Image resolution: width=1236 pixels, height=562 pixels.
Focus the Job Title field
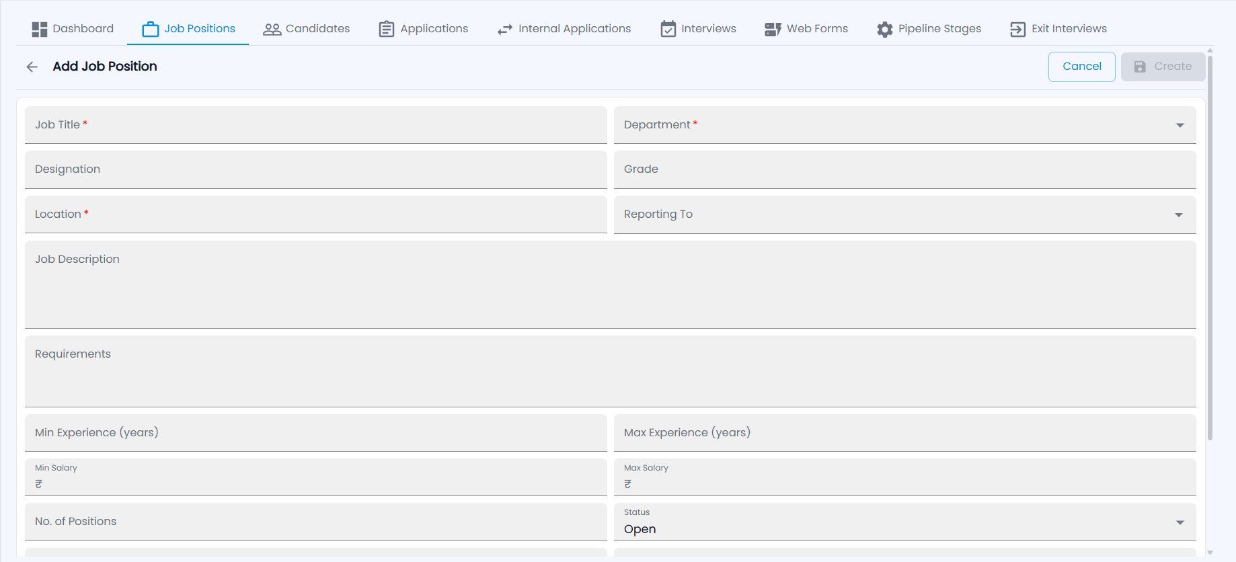[x=316, y=125]
